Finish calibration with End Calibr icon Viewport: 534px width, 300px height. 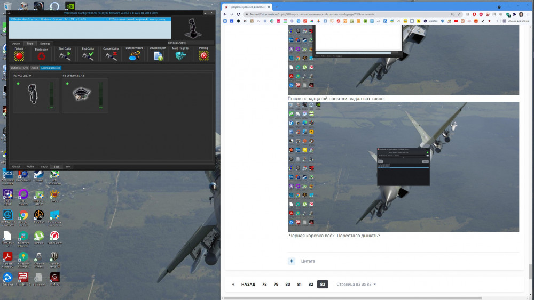pos(88,56)
